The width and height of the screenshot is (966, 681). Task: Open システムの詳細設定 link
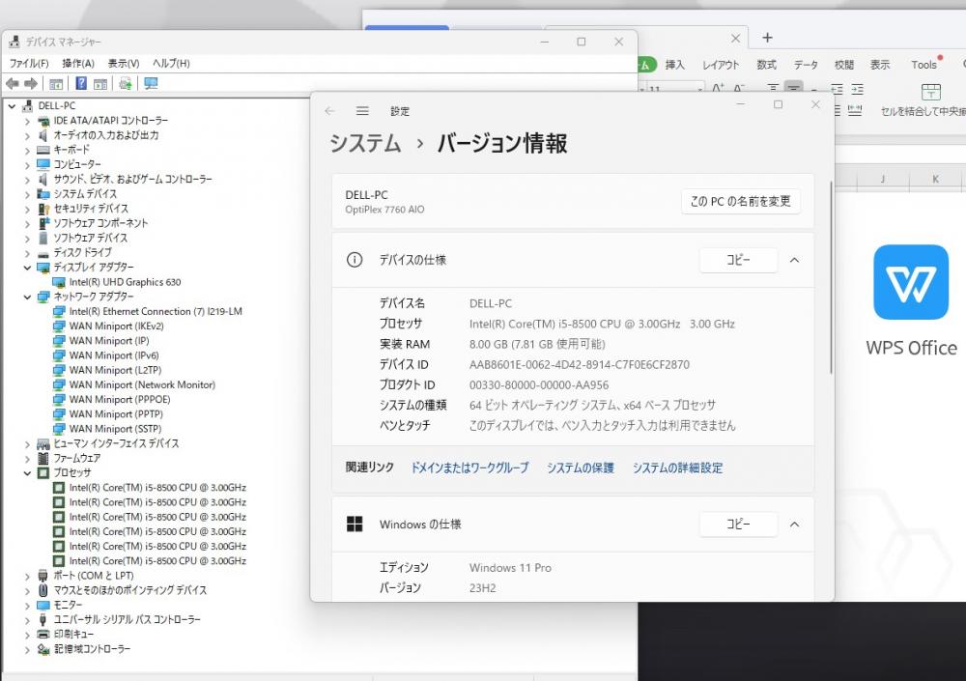677,468
